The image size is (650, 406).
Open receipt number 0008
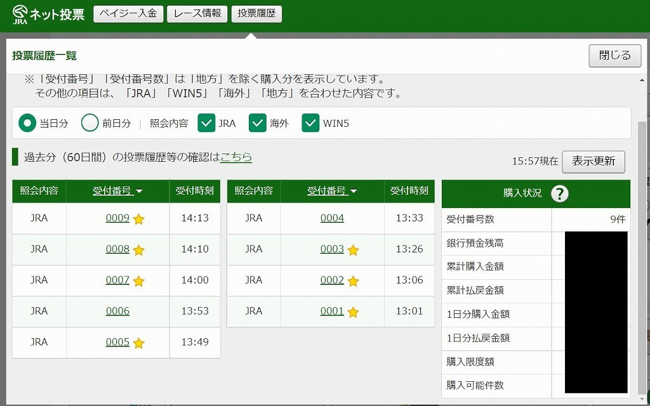[x=117, y=249]
